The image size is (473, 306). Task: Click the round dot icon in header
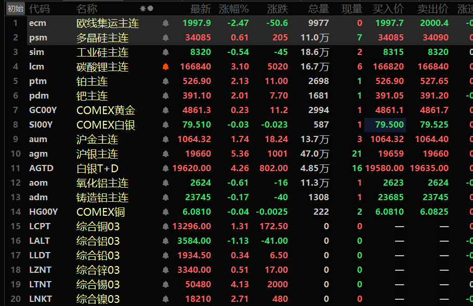(x=151, y=9)
